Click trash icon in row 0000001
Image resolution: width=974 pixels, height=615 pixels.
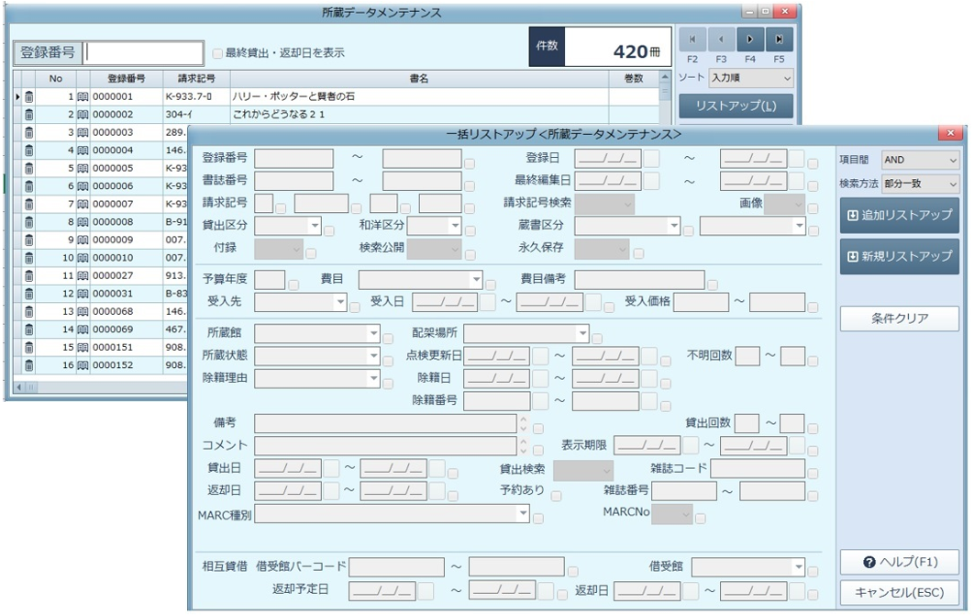(x=28, y=96)
